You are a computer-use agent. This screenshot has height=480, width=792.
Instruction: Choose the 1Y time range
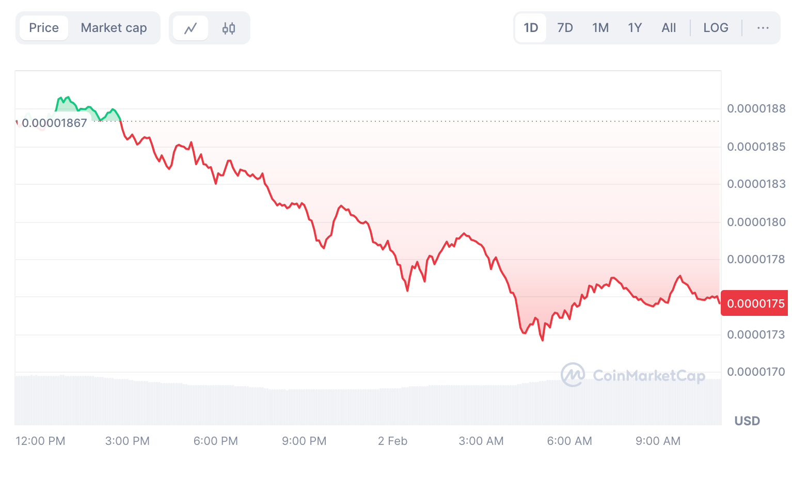635,28
